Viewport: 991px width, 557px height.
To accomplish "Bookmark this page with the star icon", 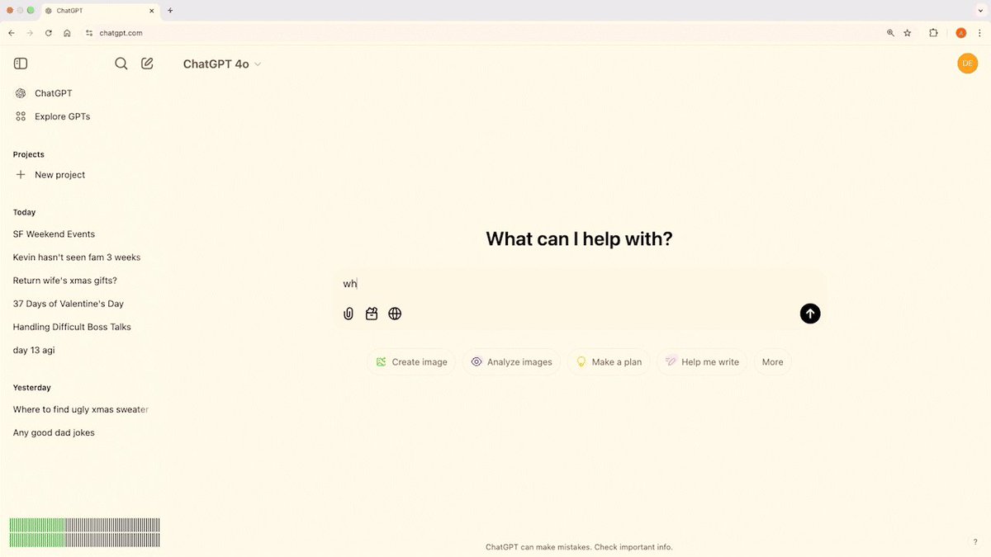I will [908, 33].
